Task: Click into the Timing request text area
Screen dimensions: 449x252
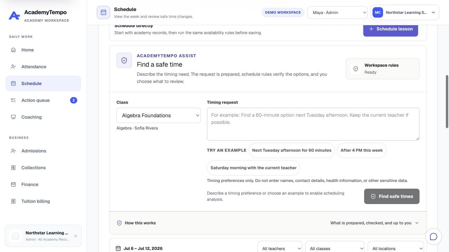Action: click(x=313, y=124)
